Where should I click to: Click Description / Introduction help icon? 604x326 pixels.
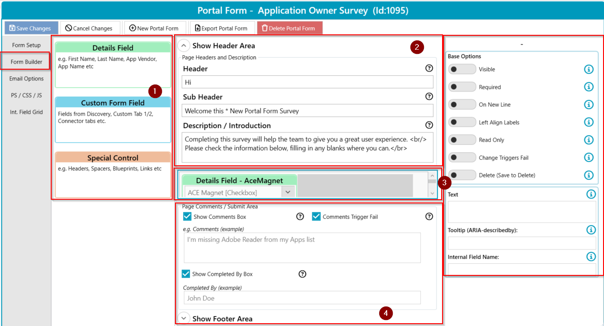tap(429, 125)
